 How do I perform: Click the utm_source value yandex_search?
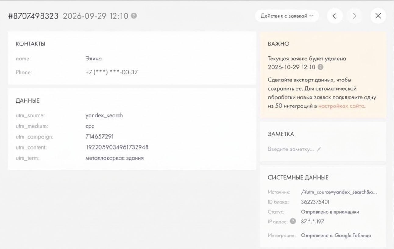[x=104, y=115]
